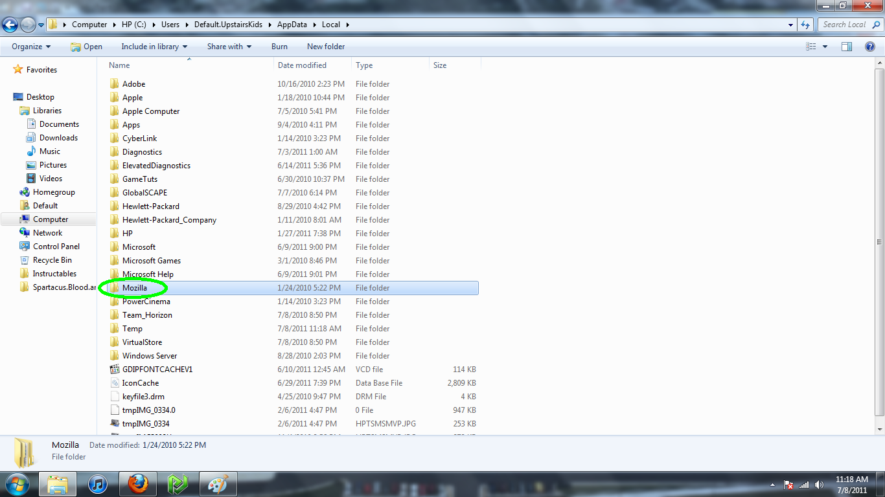Click the Videos filmstrip icon in sidebar
885x497 pixels.
30,179
